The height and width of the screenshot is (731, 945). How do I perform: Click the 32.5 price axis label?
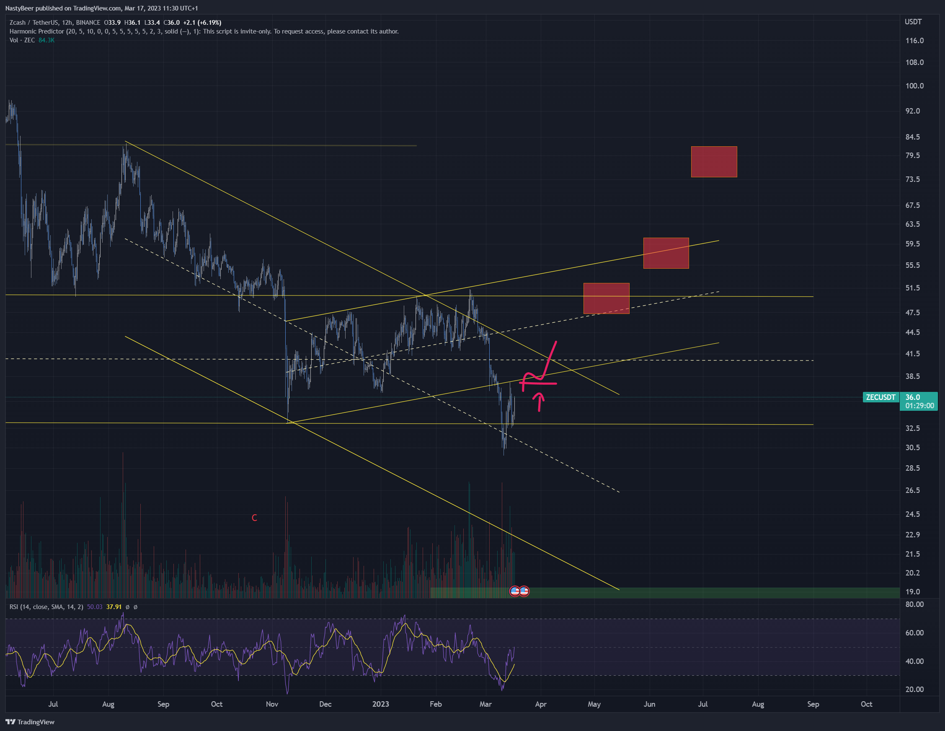(x=913, y=428)
